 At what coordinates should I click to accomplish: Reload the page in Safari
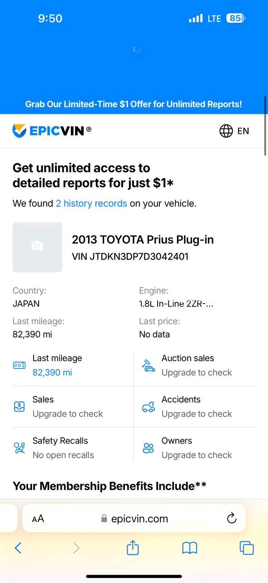pyautogui.click(x=232, y=518)
